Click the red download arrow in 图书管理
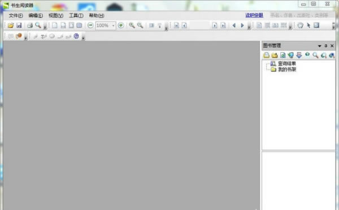339x210 pixels. tap(299, 55)
